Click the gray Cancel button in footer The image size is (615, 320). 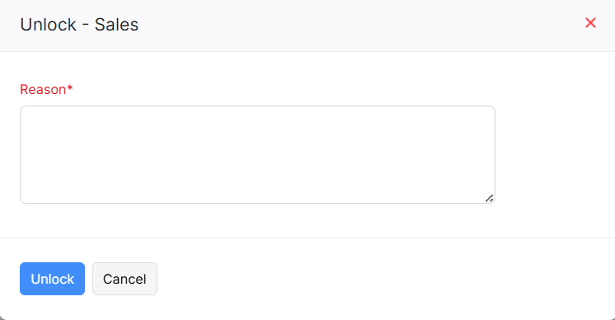coord(124,279)
